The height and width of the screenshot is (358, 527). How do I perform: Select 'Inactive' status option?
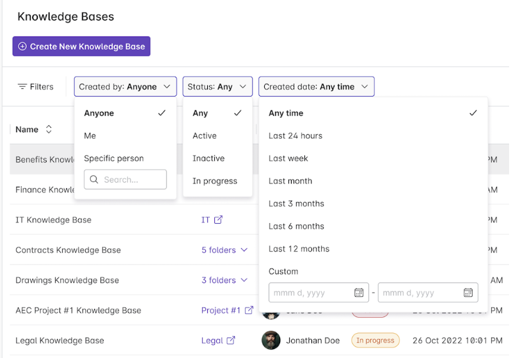click(208, 159)
